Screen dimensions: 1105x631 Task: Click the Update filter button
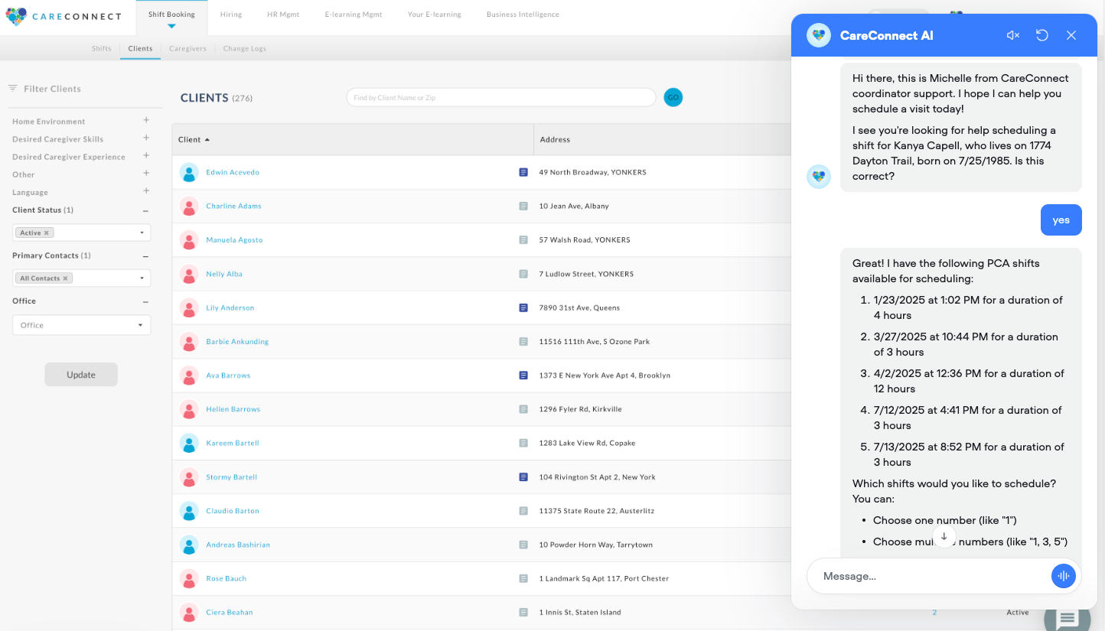tap(81, 374)
